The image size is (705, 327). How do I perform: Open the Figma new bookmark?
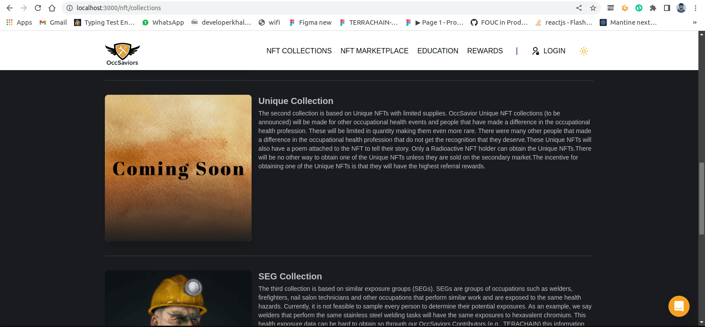pos(310,22)
